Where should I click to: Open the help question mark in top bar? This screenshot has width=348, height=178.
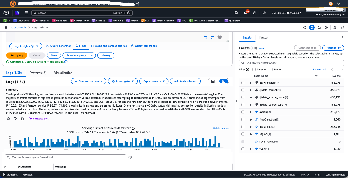click(255, 13)
